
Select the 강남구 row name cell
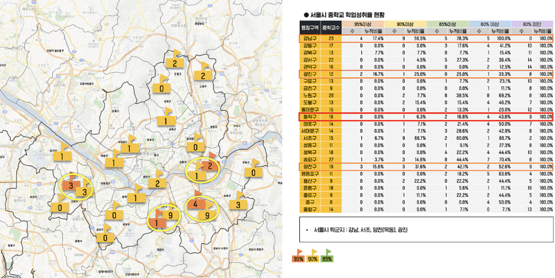pos(310,38)
